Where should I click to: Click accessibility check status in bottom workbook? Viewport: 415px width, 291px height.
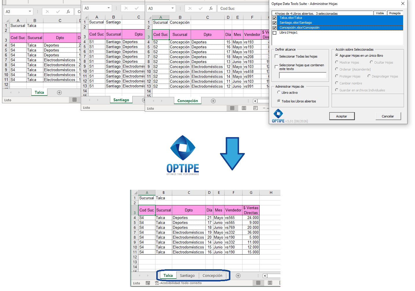click(x=178, y=283)
